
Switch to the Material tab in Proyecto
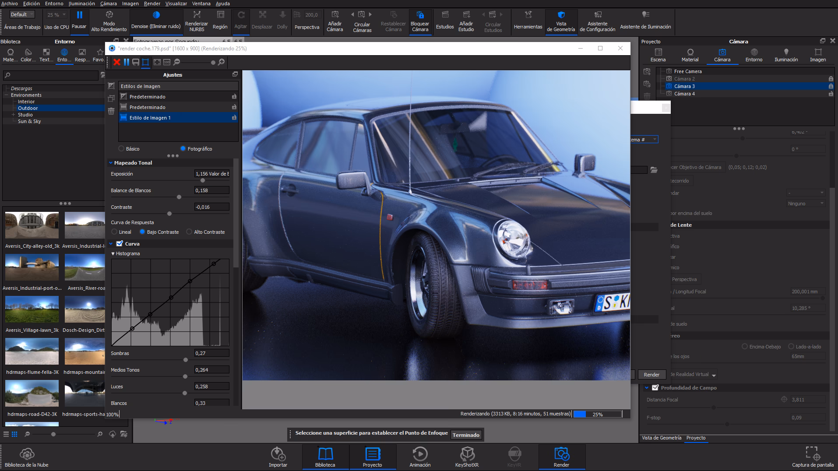click(x=690, y=55)
